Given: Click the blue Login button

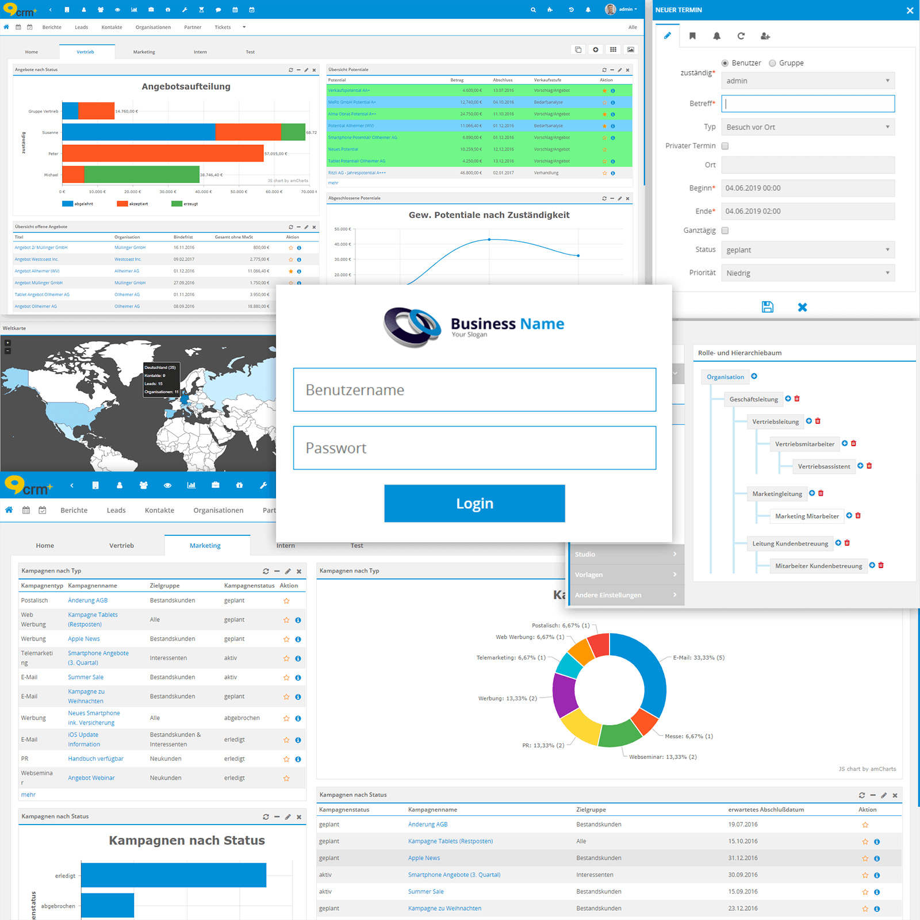Looking at the screenshot, I should tap(474, 503).
